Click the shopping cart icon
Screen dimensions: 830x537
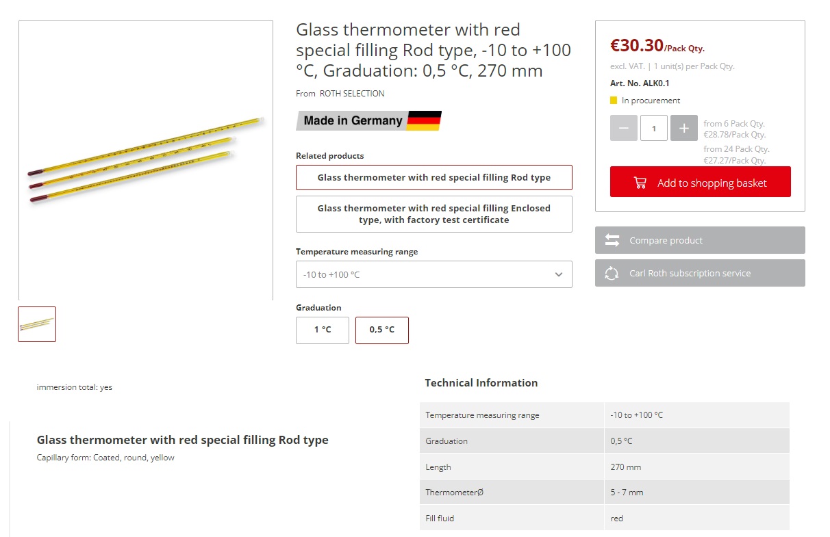pos(640,183)
